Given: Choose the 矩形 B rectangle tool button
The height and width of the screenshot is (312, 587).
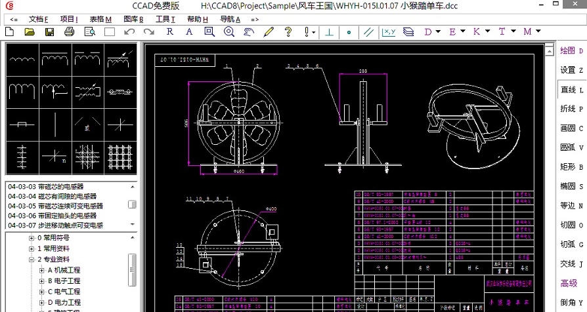Looking at the screenshot, I should pos(571,167).
